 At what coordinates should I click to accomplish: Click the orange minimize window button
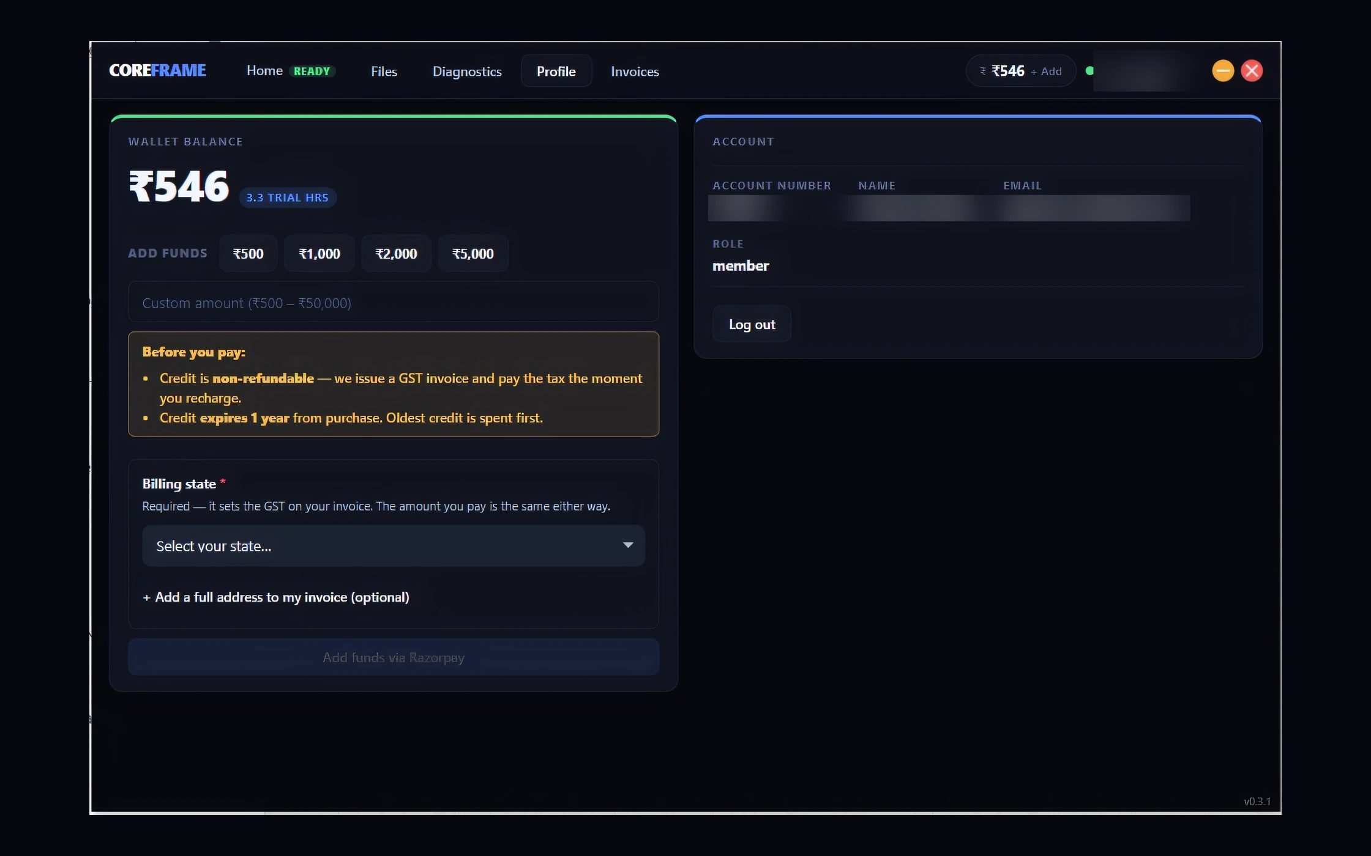tap(1222, 71)
